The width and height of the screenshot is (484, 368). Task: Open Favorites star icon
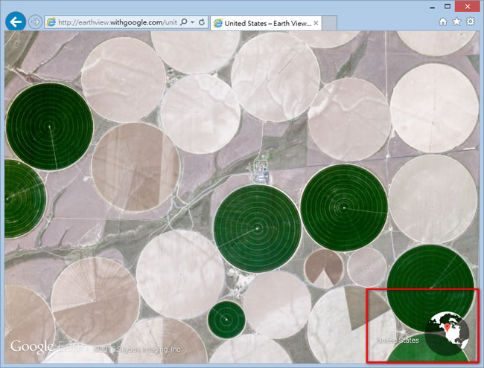point(456,22)
